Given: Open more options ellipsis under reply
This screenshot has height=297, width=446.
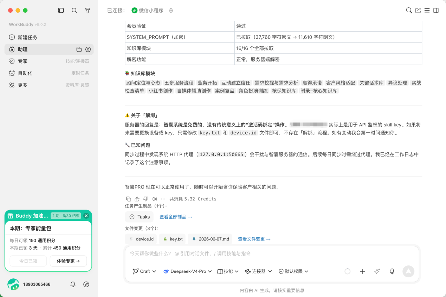Looking at the screenshot, I should [x=163, y=199].
